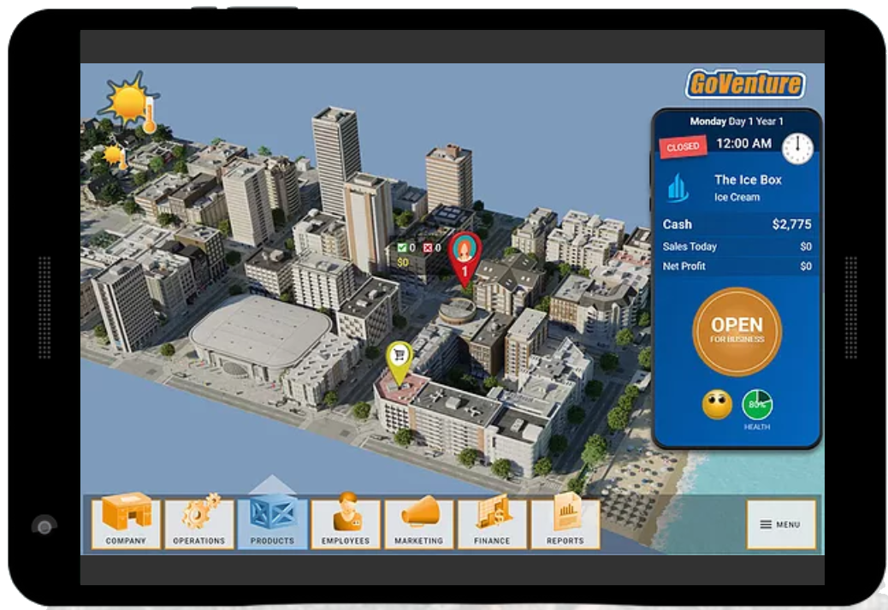888x610 pixels.
Task: Click the CLOSED status tag
Action: click(683, 146)
